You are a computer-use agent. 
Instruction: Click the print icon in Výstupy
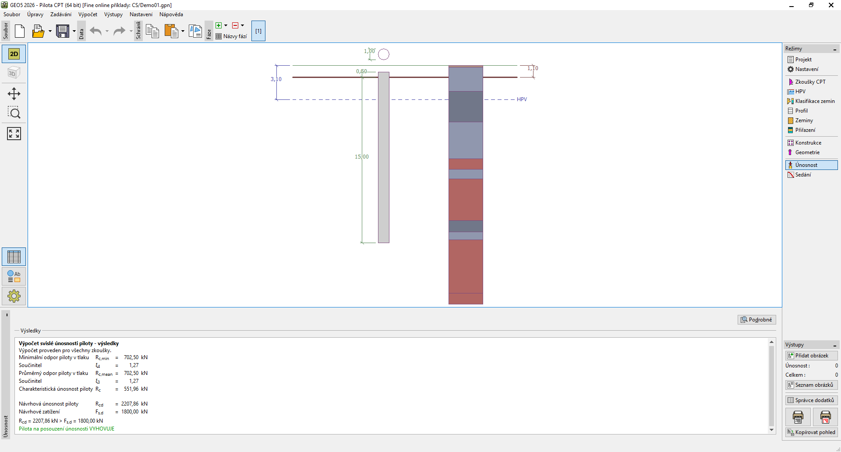(798, 417)
